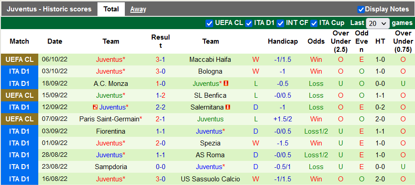The width and height of the screenshot is (415, 185).
Task: Open the 2-1 result of the Paris Saint-Germain match
Action: point(160,119)
